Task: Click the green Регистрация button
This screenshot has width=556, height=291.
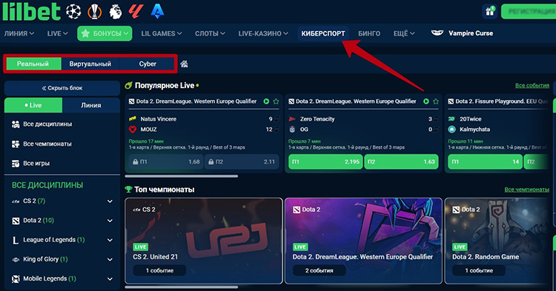Action: (x=529, y=12)
